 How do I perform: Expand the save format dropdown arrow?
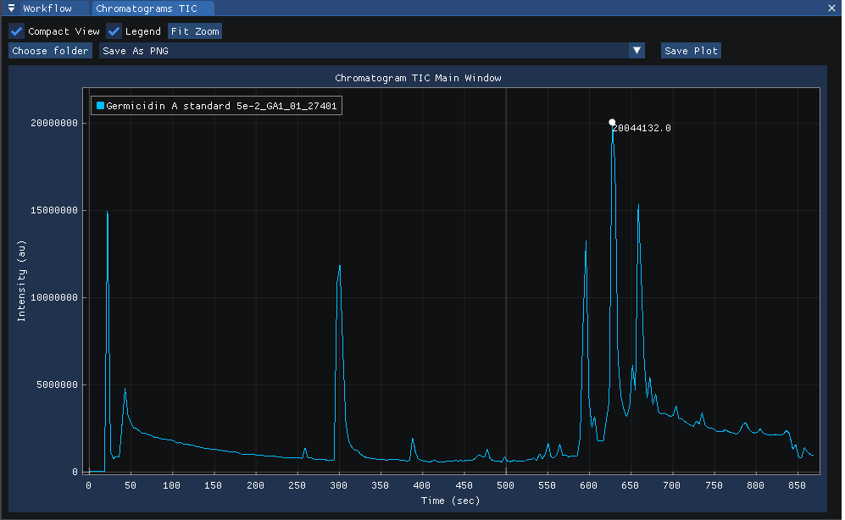click(637, 51)
